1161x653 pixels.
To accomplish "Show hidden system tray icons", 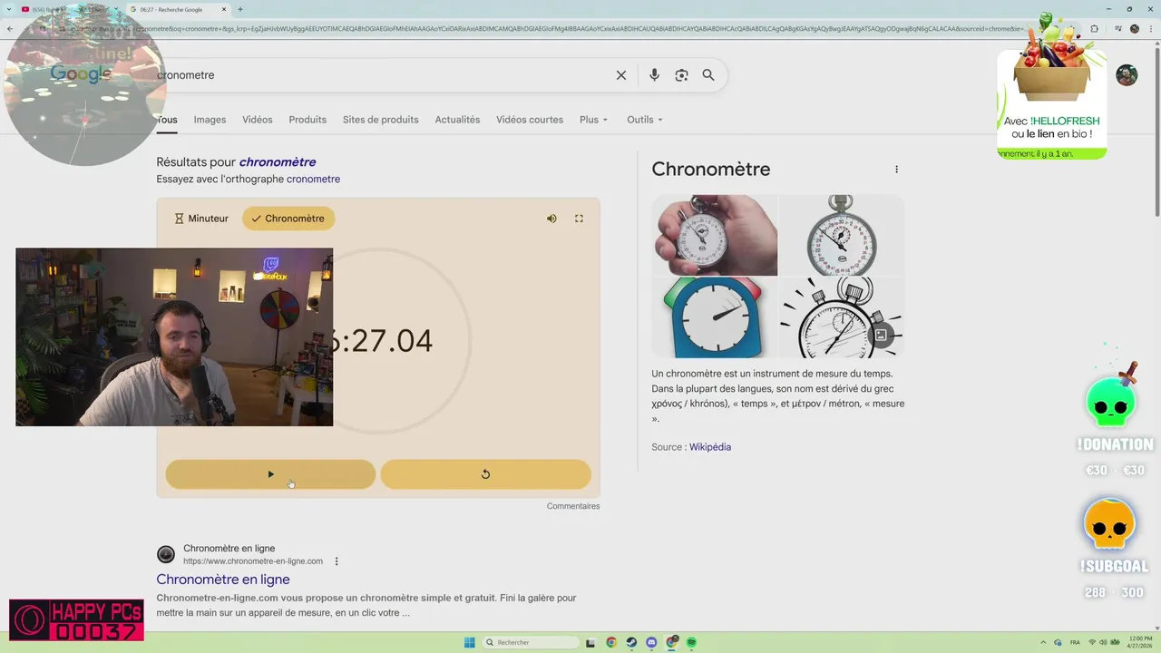I will (x=1043, y=642).
